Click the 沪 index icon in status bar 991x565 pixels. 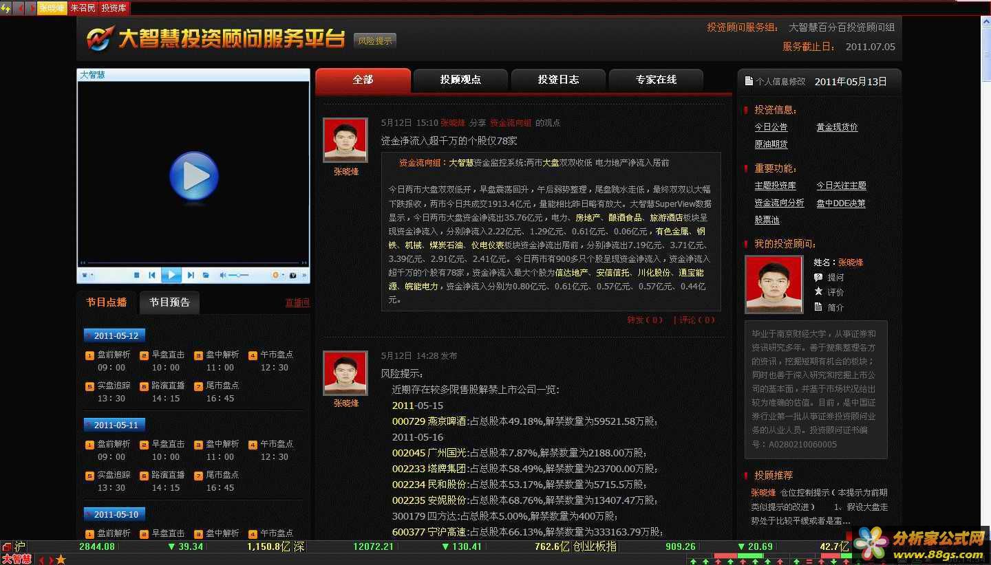19,547
